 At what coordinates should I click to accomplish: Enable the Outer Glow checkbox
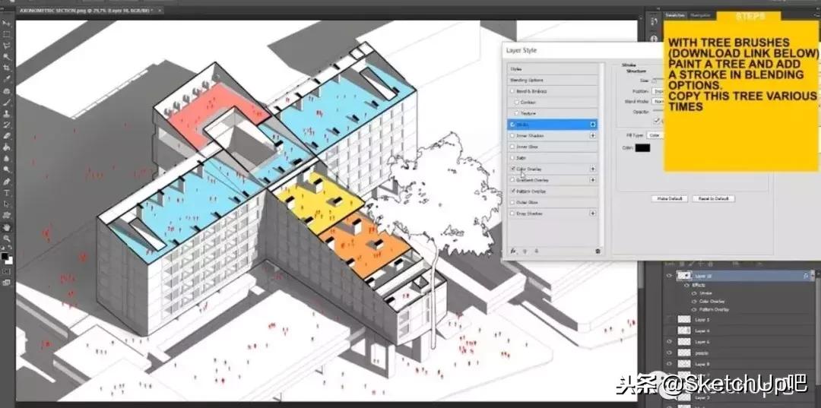[512, 202]
